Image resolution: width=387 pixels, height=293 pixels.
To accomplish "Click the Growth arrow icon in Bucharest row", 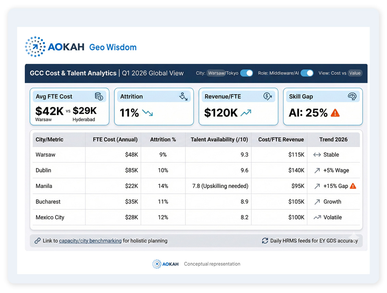I will [317, 202].
